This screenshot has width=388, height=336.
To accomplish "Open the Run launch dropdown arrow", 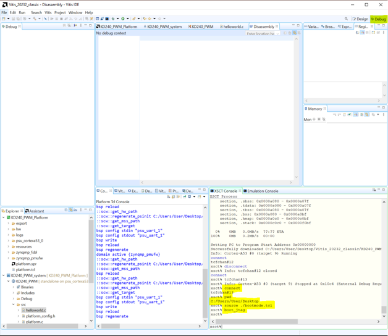I will pos(128,19).
